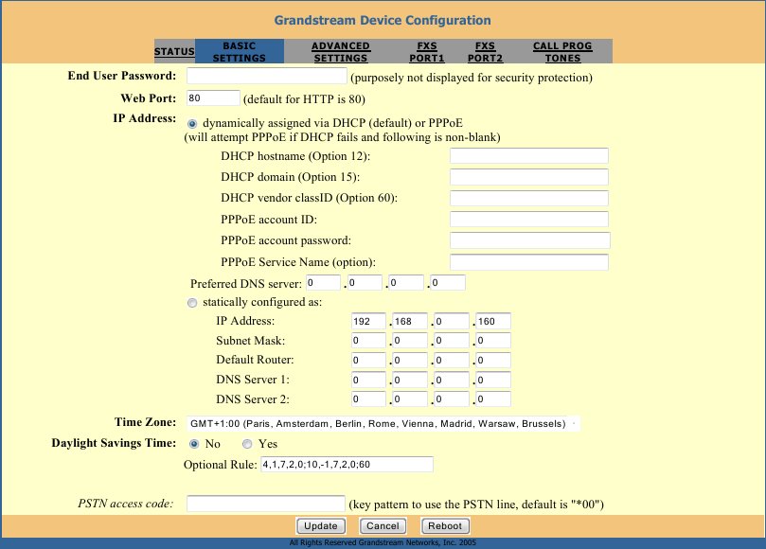Click the DHCP domain (Option 15) field
Image resolution: width=766 pixels, height=549 pixels.
tap(529, 177)
